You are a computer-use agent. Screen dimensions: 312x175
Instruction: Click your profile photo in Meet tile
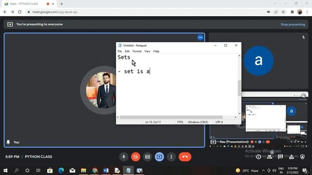pos(101,90)
